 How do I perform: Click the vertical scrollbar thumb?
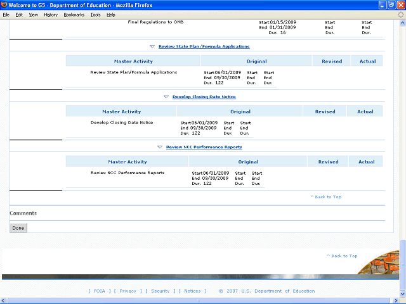402,260
